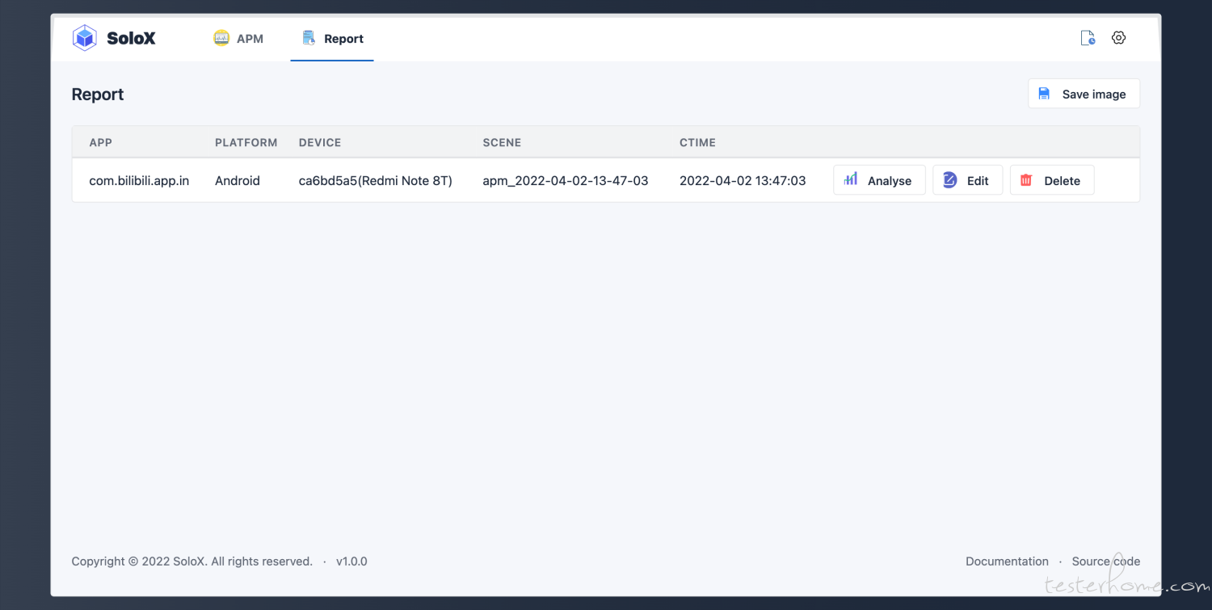The width and height of the screenshot is (1212, 610).
Task: Click the floppy disk icon on Save image
Action: 1045,94
